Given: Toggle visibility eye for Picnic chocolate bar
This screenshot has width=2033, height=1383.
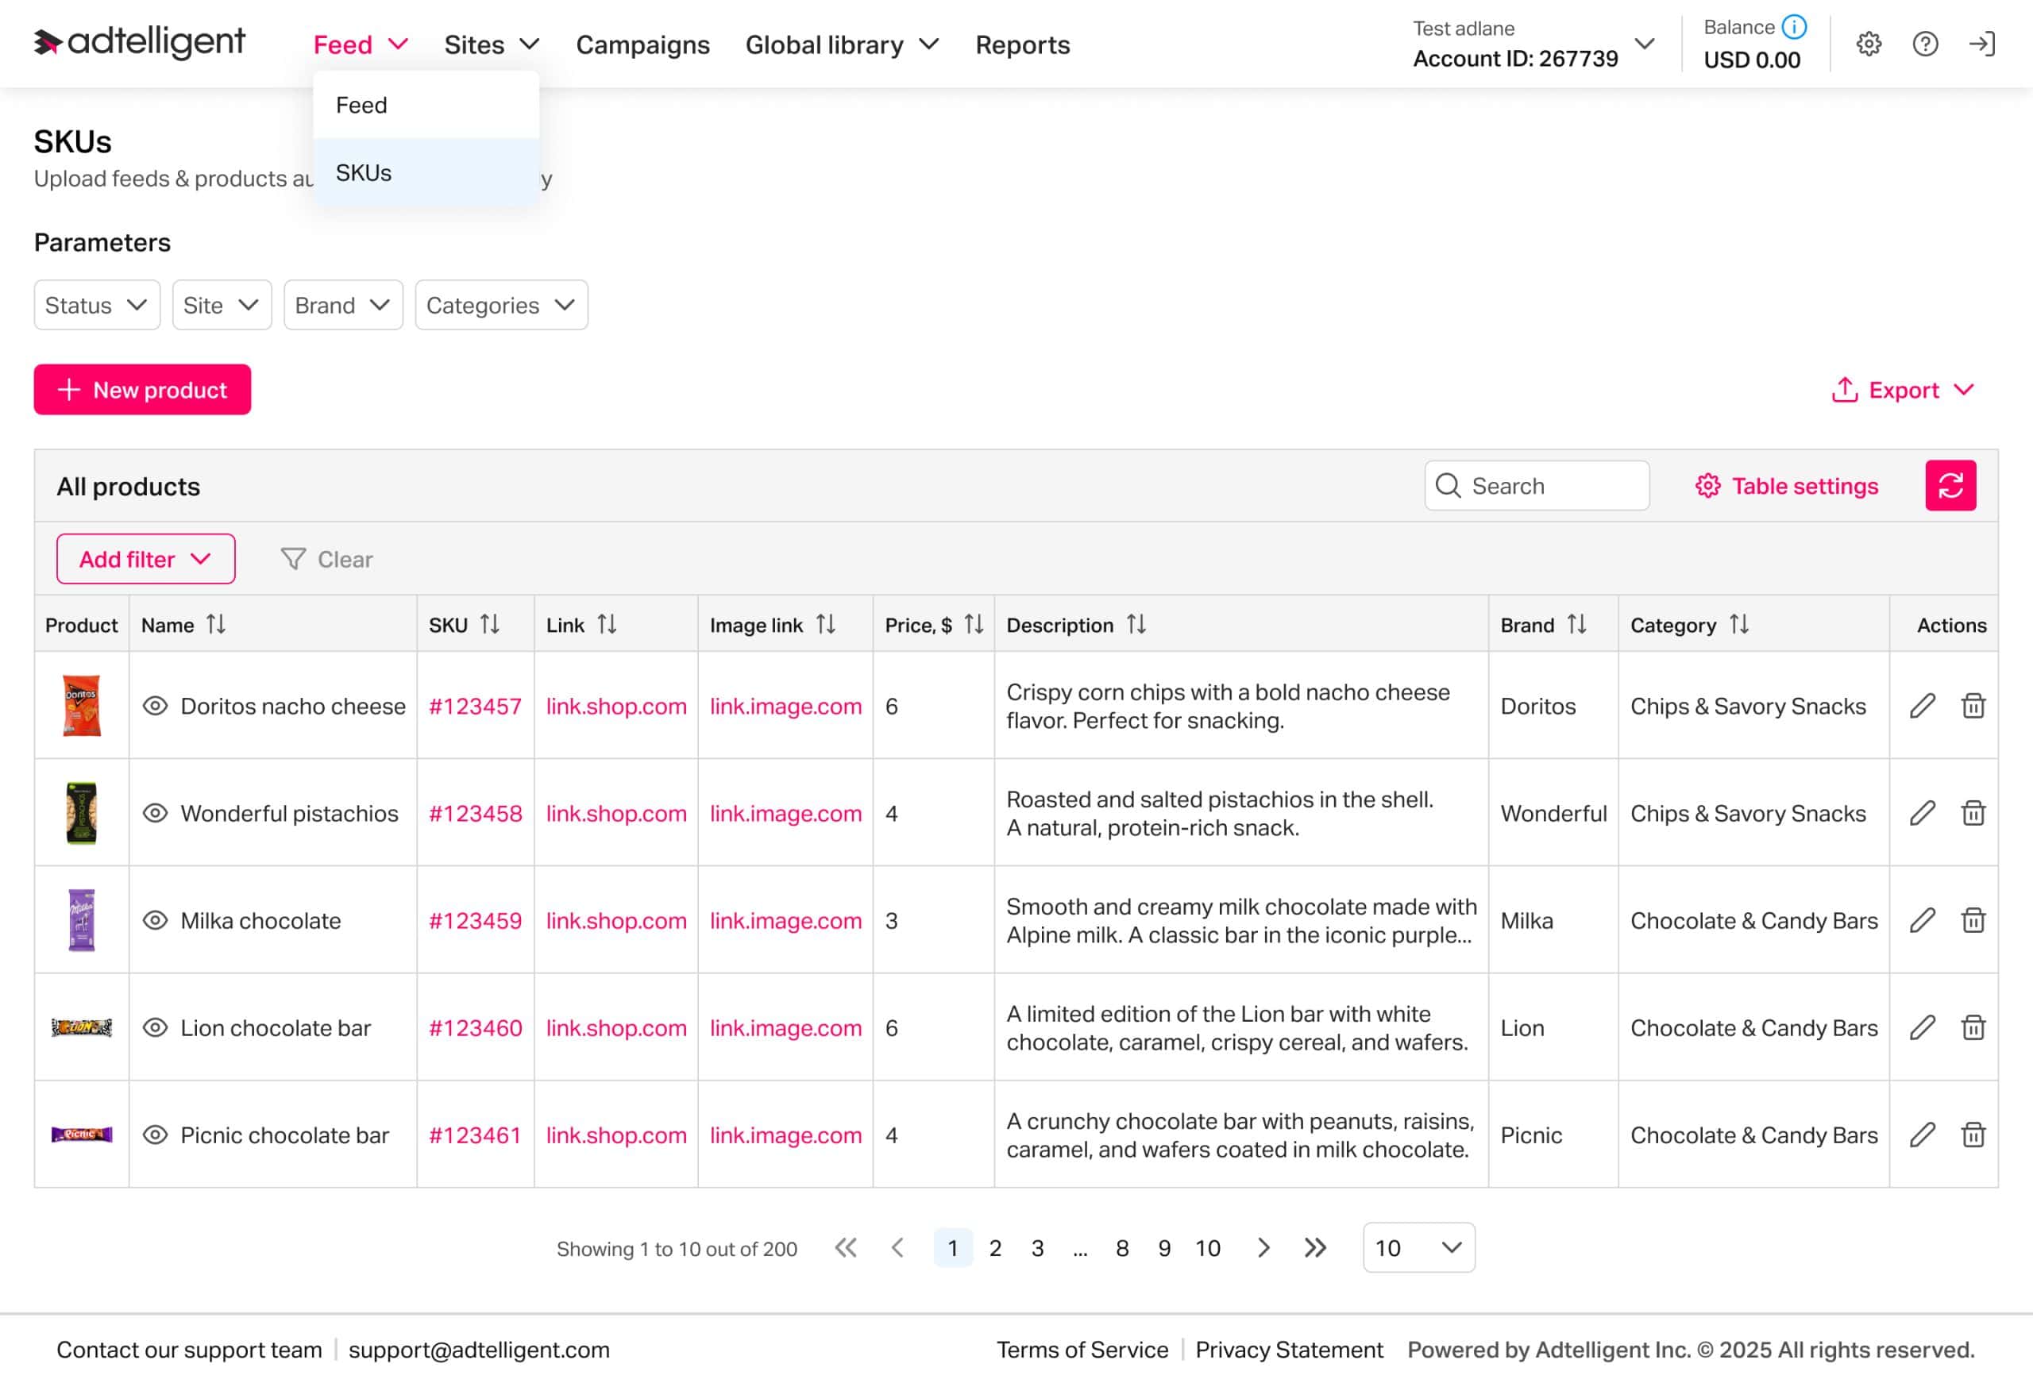Looking at the screenshot, I should tap(155, 1135).
